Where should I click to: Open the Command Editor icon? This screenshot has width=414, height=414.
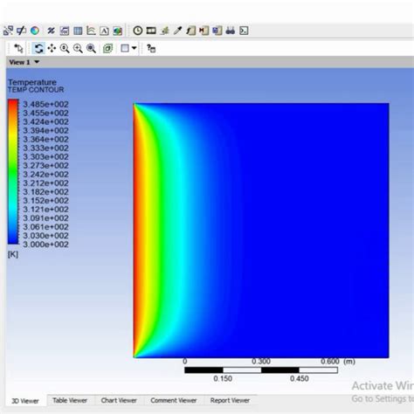pos(244,31)
